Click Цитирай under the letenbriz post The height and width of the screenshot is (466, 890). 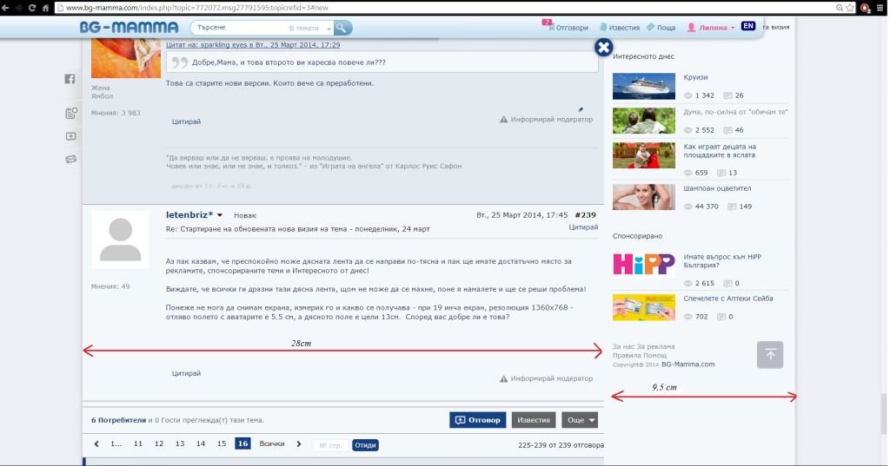[x=186, y=373]
